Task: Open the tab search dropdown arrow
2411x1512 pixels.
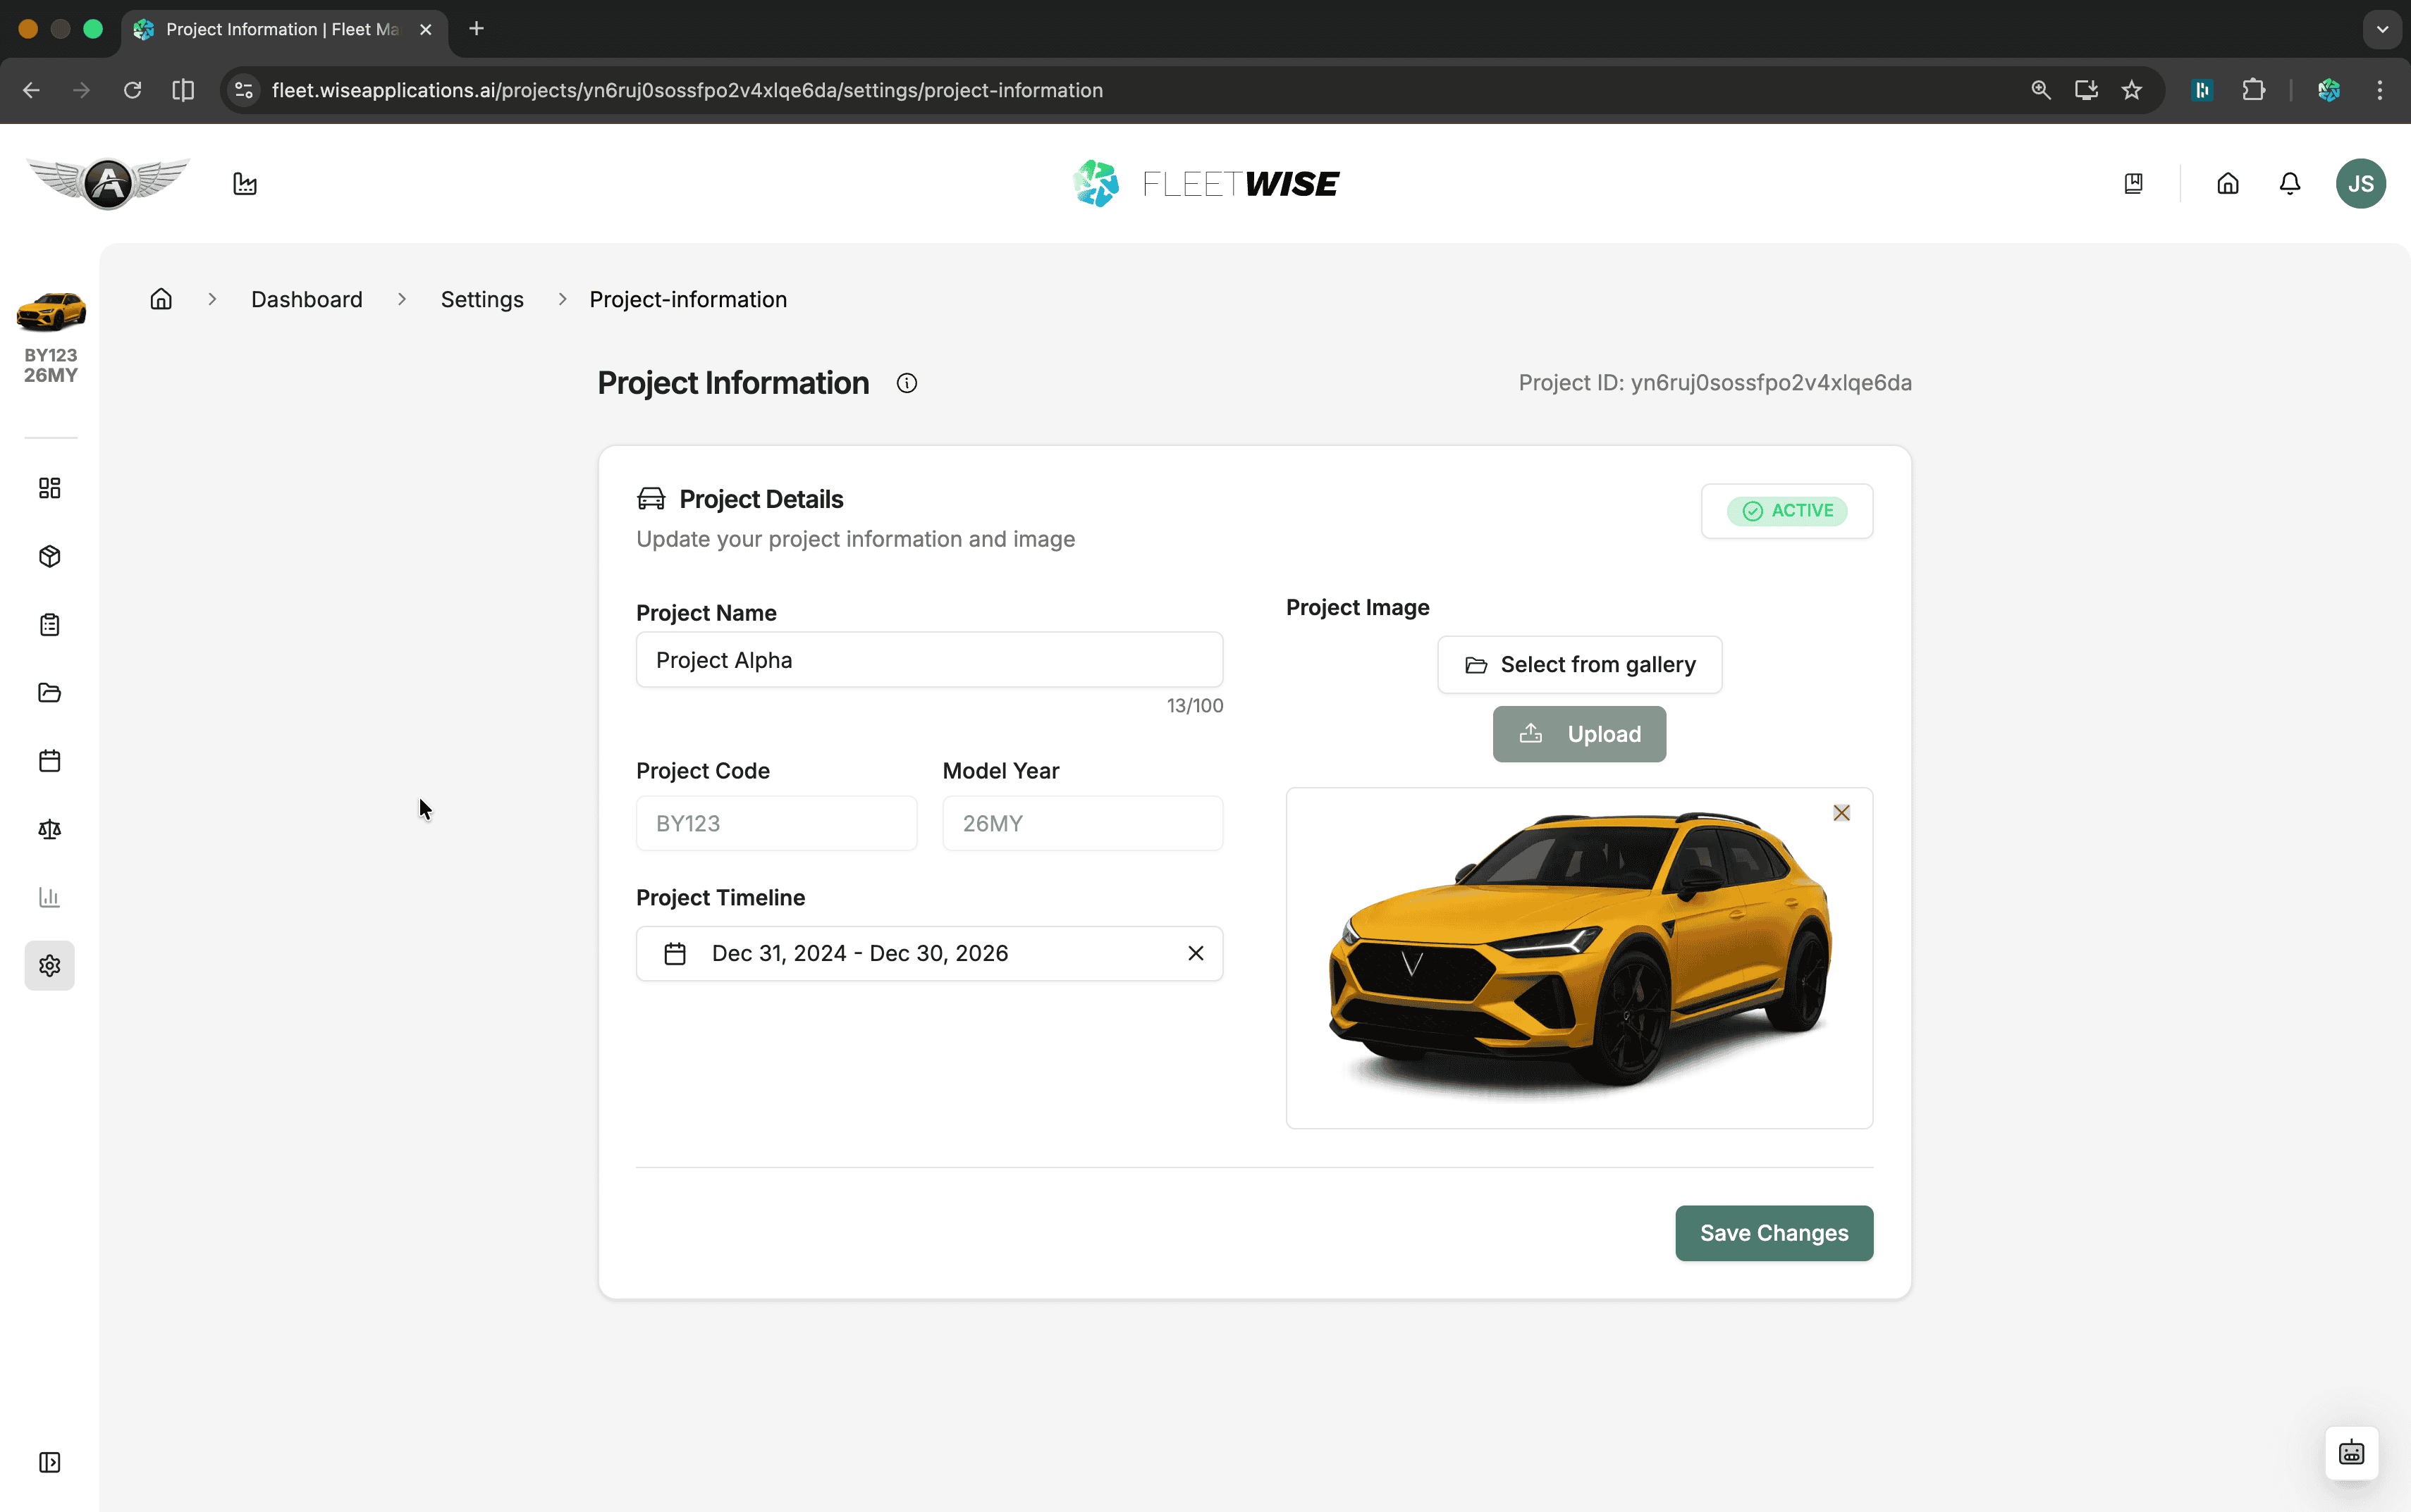Action: (2382, 29)
